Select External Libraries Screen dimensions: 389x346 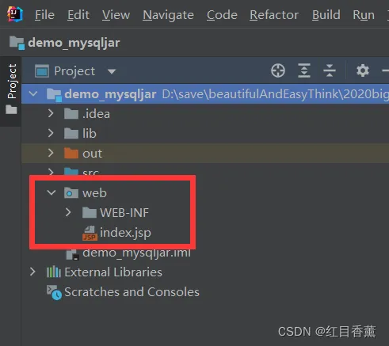click(x=113, y=272)
